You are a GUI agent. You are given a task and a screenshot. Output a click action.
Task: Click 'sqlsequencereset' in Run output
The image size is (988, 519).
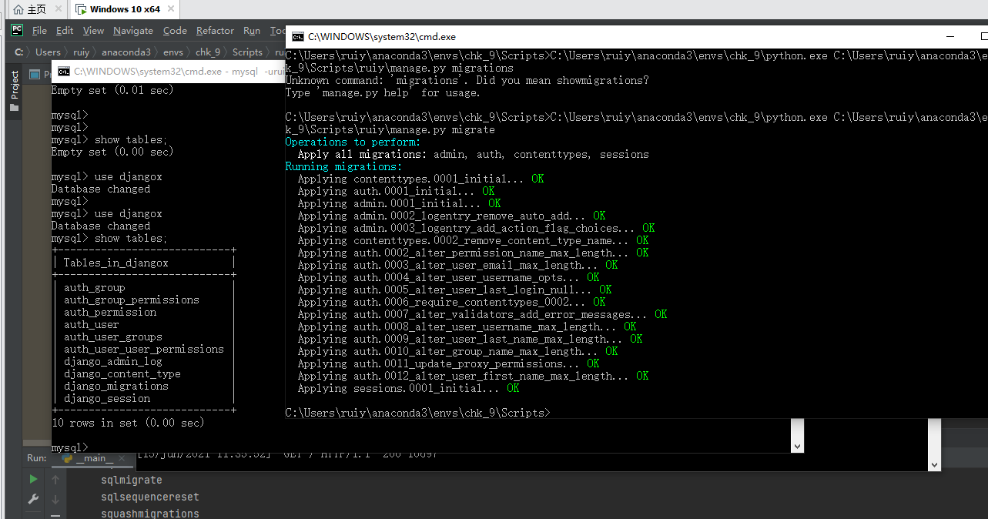tap(150, 497)
